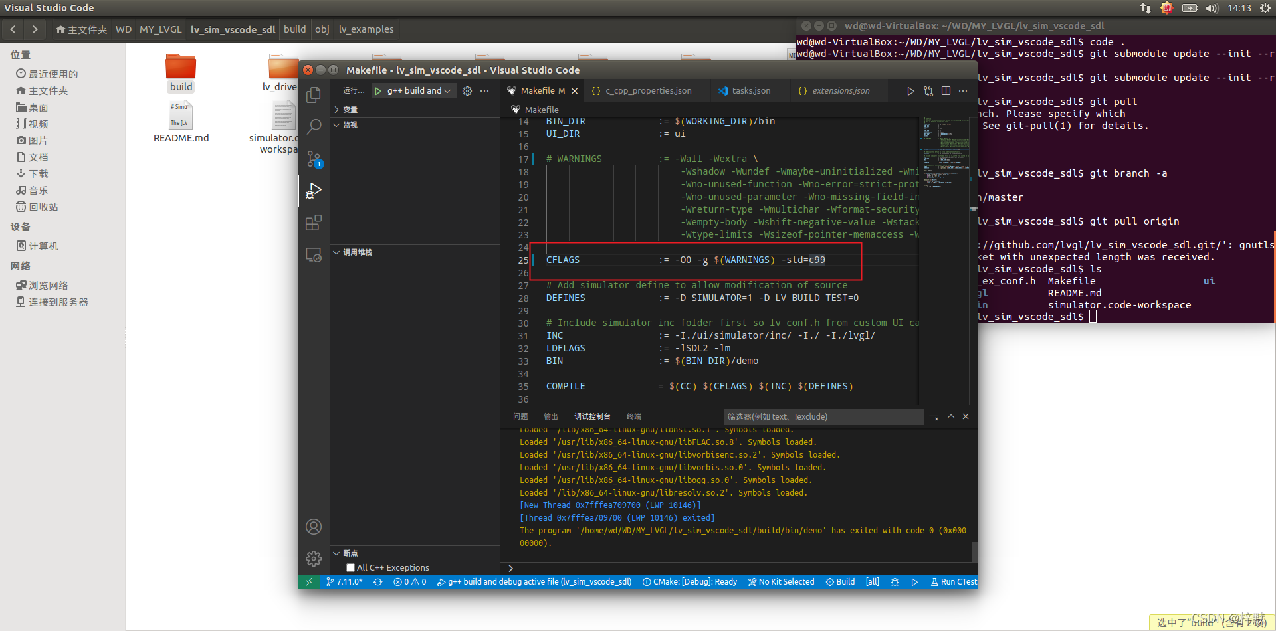Open the build folder in file manager

coord(181,73)
